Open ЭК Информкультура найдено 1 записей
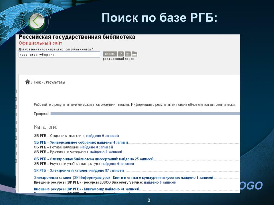This screenshot has width=274, height=205. [124, 178]
